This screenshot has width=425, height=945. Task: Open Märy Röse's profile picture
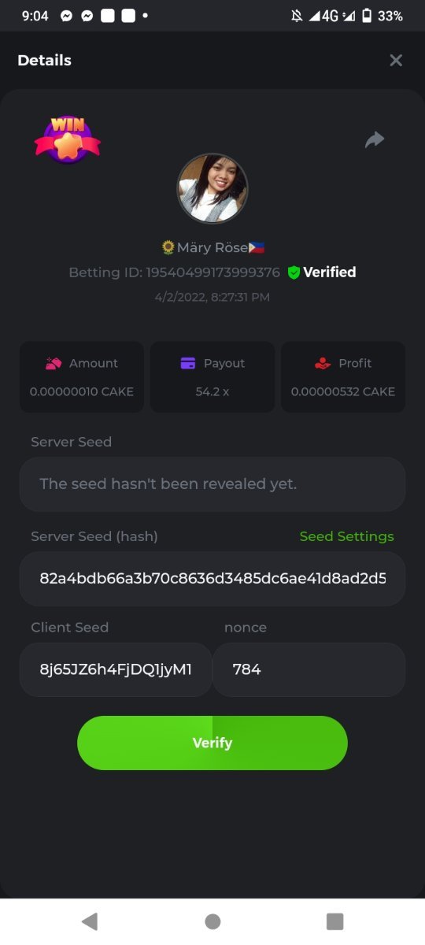[x=213, y=189]
